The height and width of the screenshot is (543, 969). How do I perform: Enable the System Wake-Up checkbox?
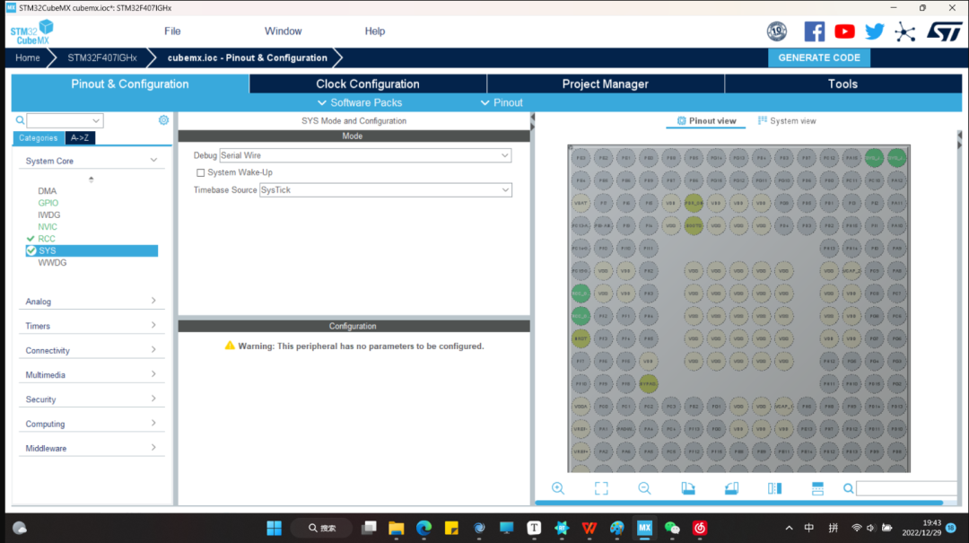201,172
